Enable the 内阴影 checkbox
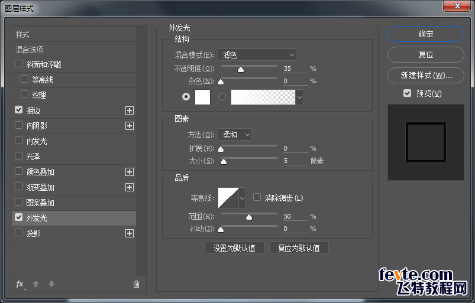This screenshot has height=303, width=475. 18,125
